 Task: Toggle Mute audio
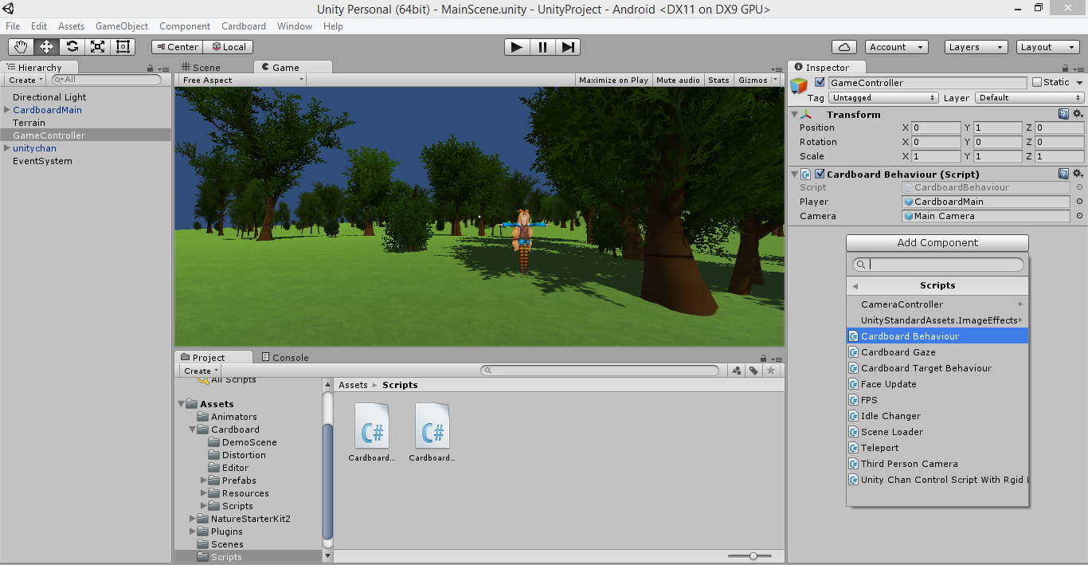point(678,80)
